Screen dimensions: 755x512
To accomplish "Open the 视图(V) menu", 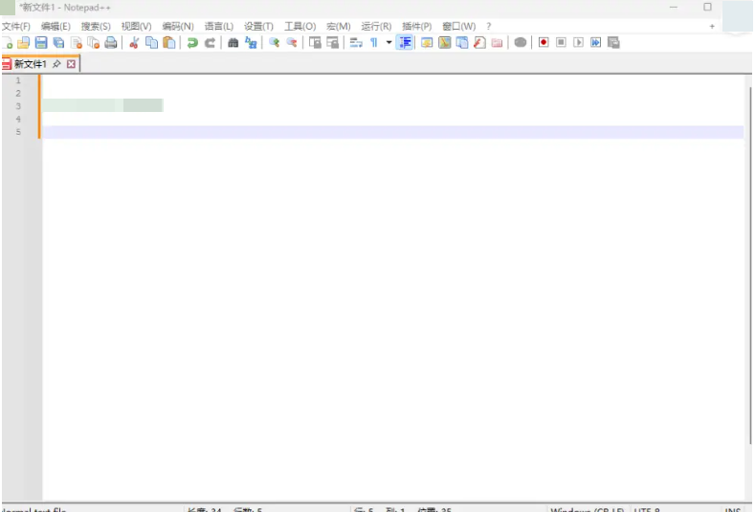I will 136,27.
